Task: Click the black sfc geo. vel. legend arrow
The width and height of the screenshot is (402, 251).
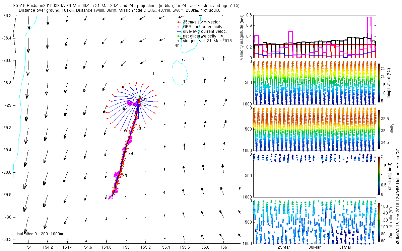Action: pyautogui.click(x=180, y=40)
